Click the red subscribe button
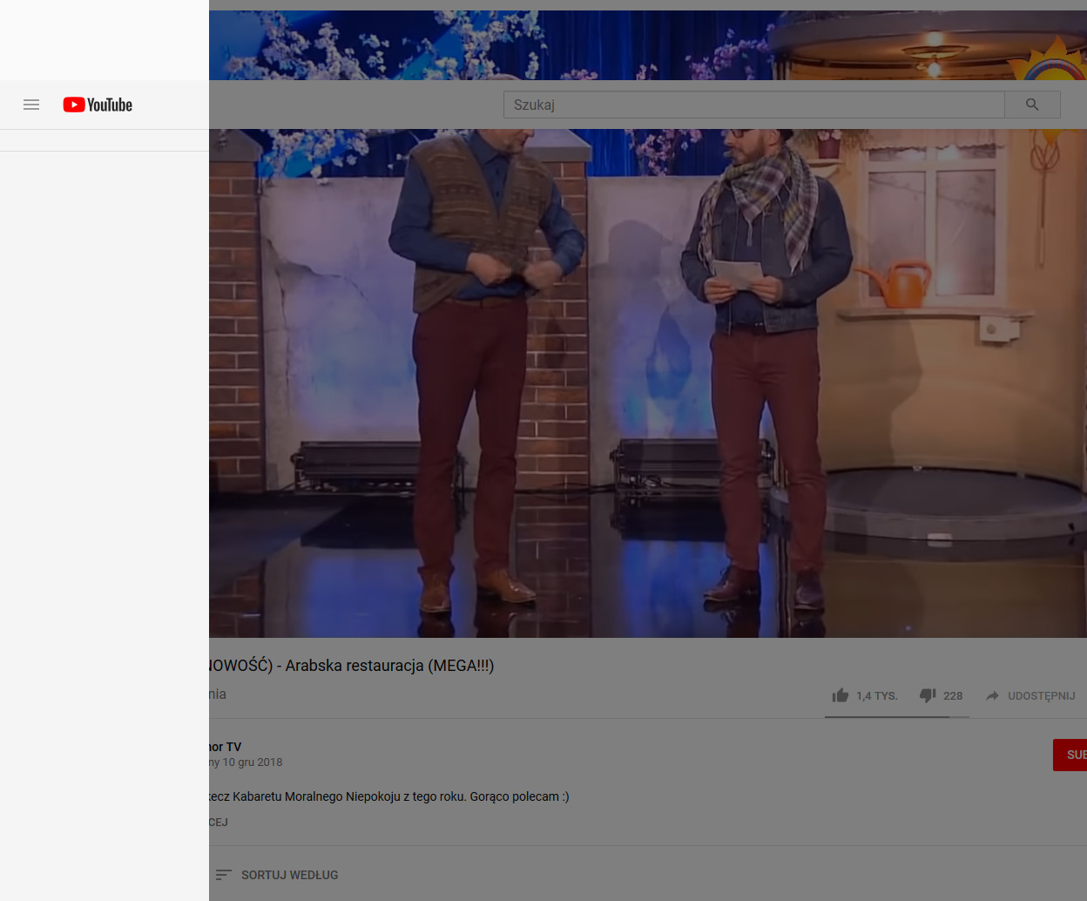The width and height of the screenshot is (1087, 901). pyautogui.click(x=1070, y=755)
